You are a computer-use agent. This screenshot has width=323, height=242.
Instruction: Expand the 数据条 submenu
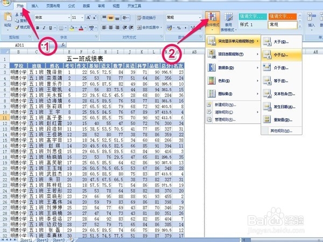233,68
